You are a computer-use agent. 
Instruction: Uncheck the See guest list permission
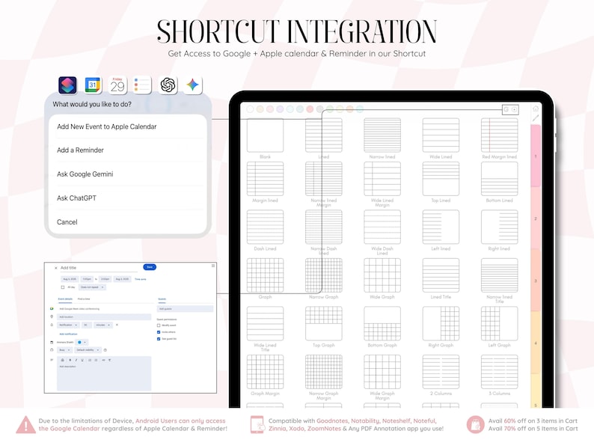click(x=159, y=339)
